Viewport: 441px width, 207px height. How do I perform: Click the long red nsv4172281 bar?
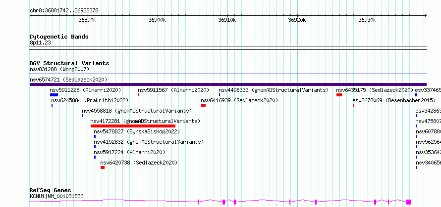[133, 126]
